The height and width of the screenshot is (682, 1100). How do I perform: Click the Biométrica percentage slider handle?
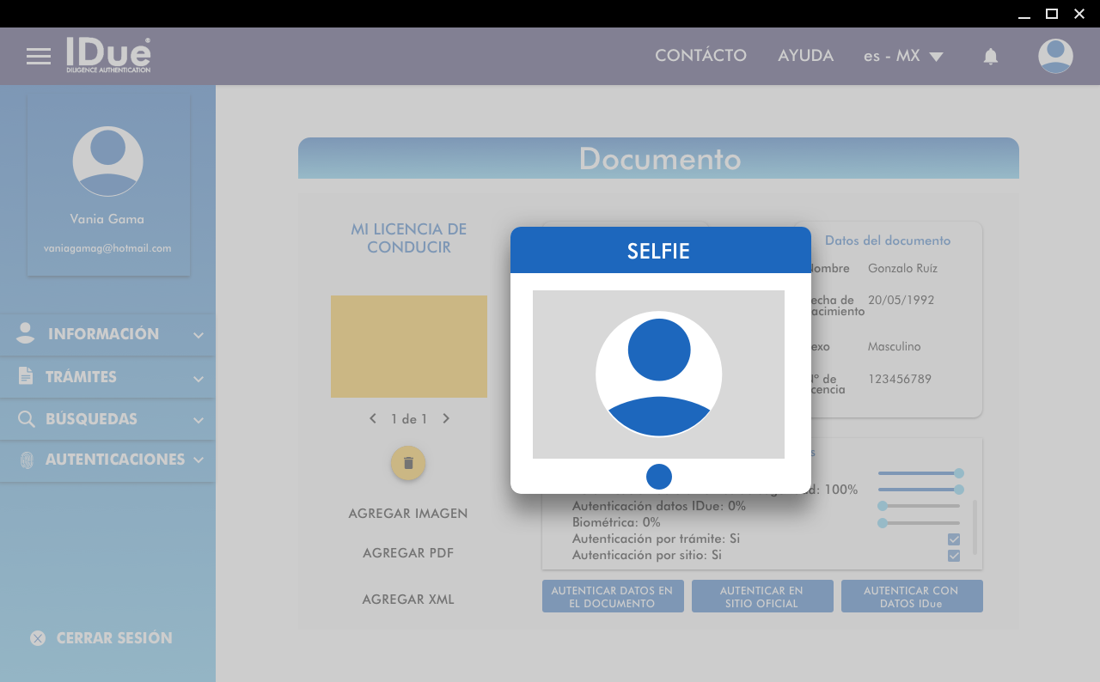(883, 523)
